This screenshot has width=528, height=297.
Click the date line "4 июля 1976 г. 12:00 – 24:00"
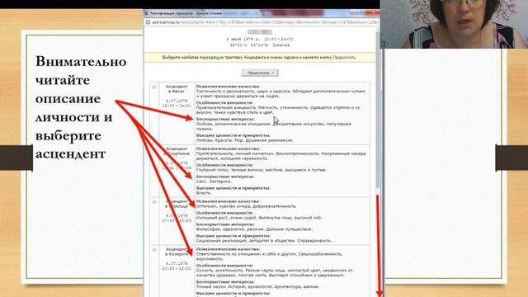(x=260, y=40)
